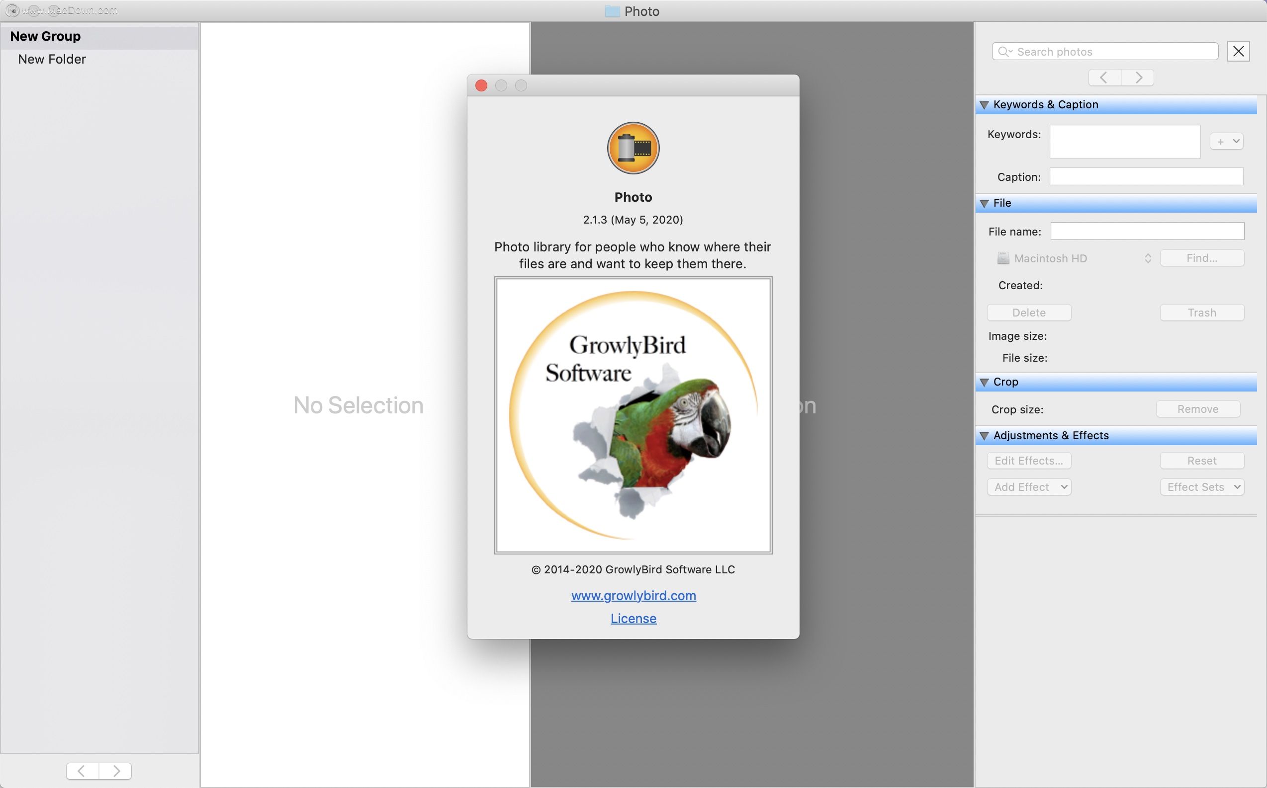
Task: Click the X button beside Search photos
Action: 1238,51
